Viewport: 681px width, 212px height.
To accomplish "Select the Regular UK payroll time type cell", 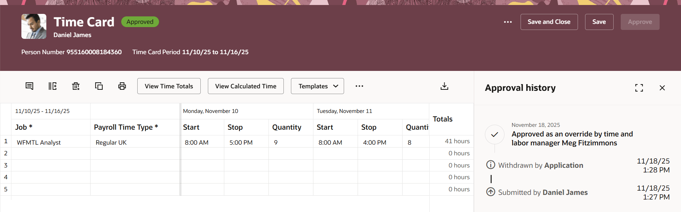I will click(x=111, y=142).
